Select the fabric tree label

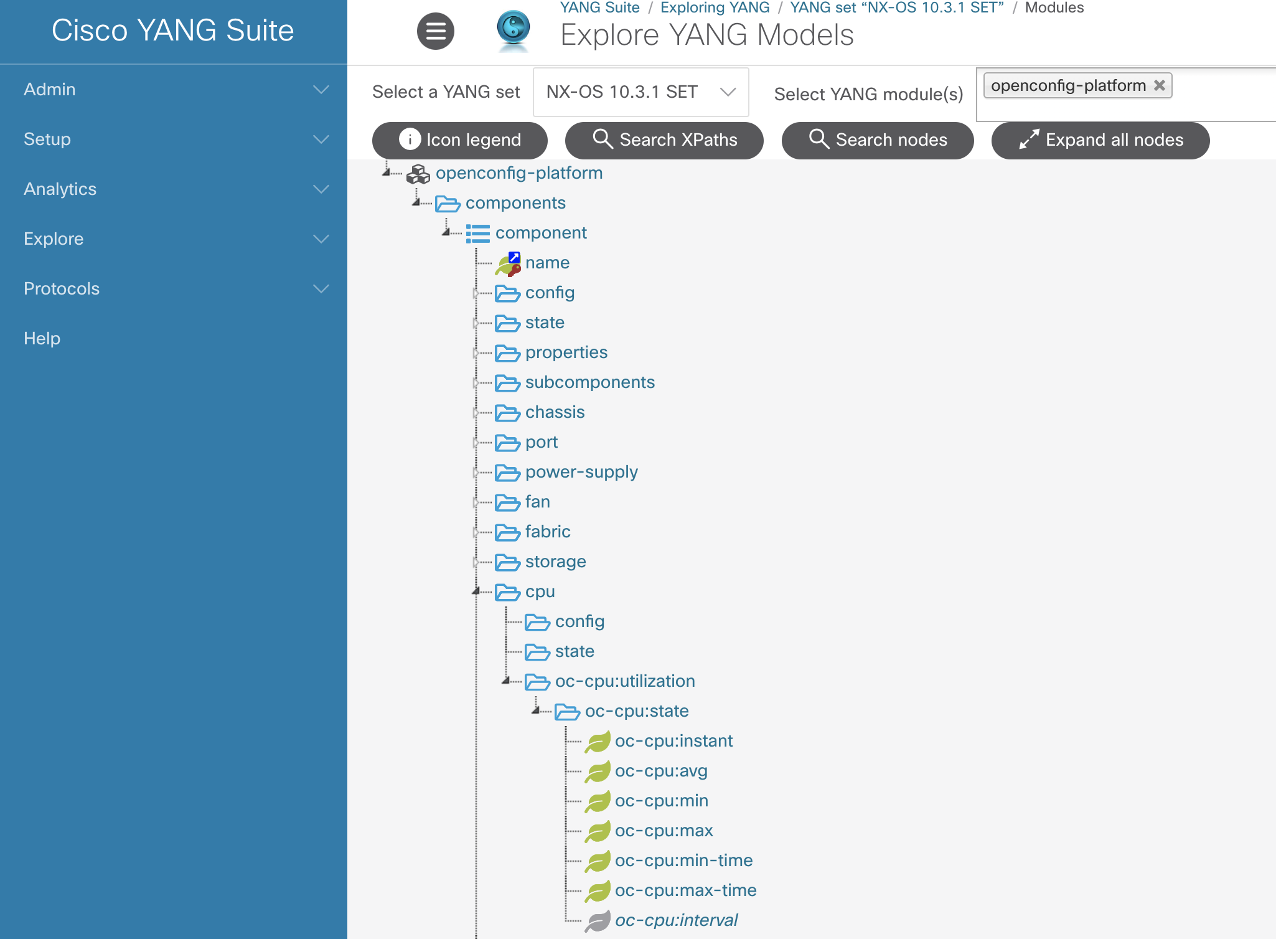tap(548, 532)
